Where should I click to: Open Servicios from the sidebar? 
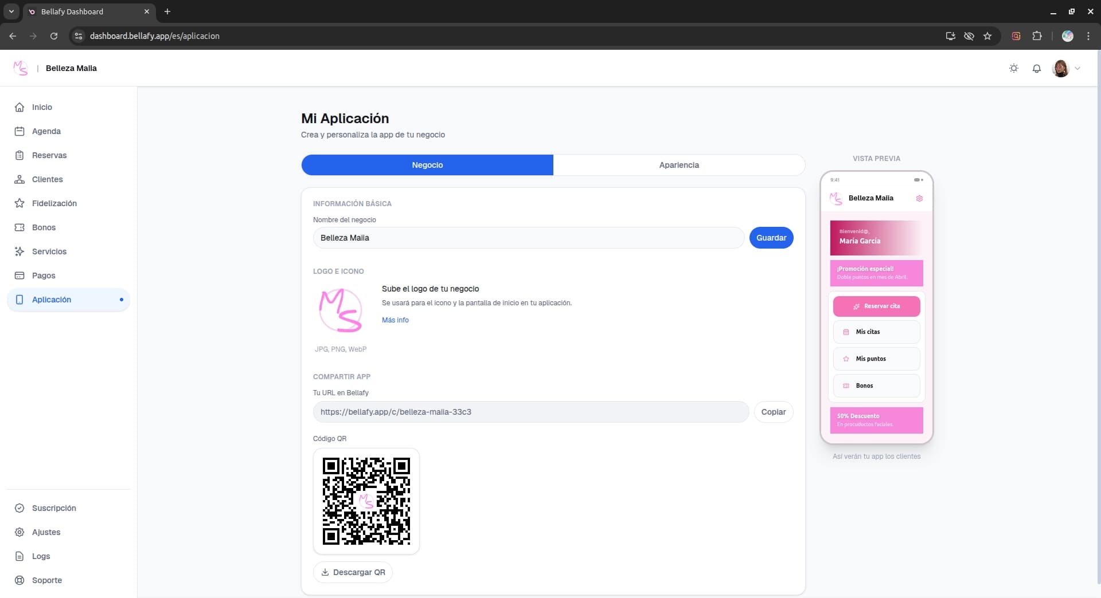[x=49, y=251]
